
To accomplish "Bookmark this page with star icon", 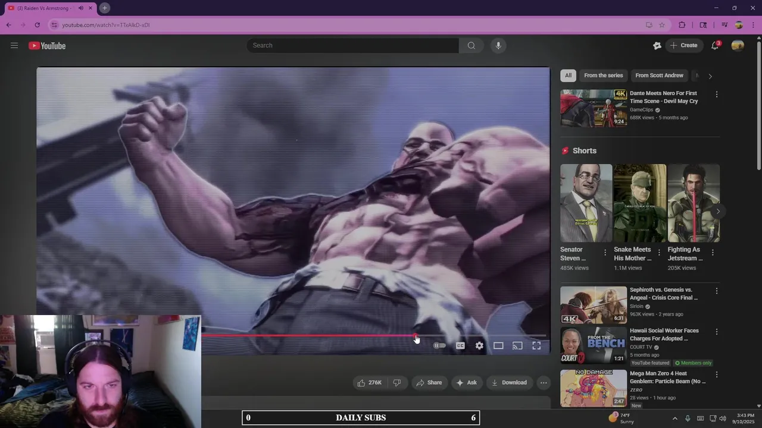I will (x=662, y=25).
